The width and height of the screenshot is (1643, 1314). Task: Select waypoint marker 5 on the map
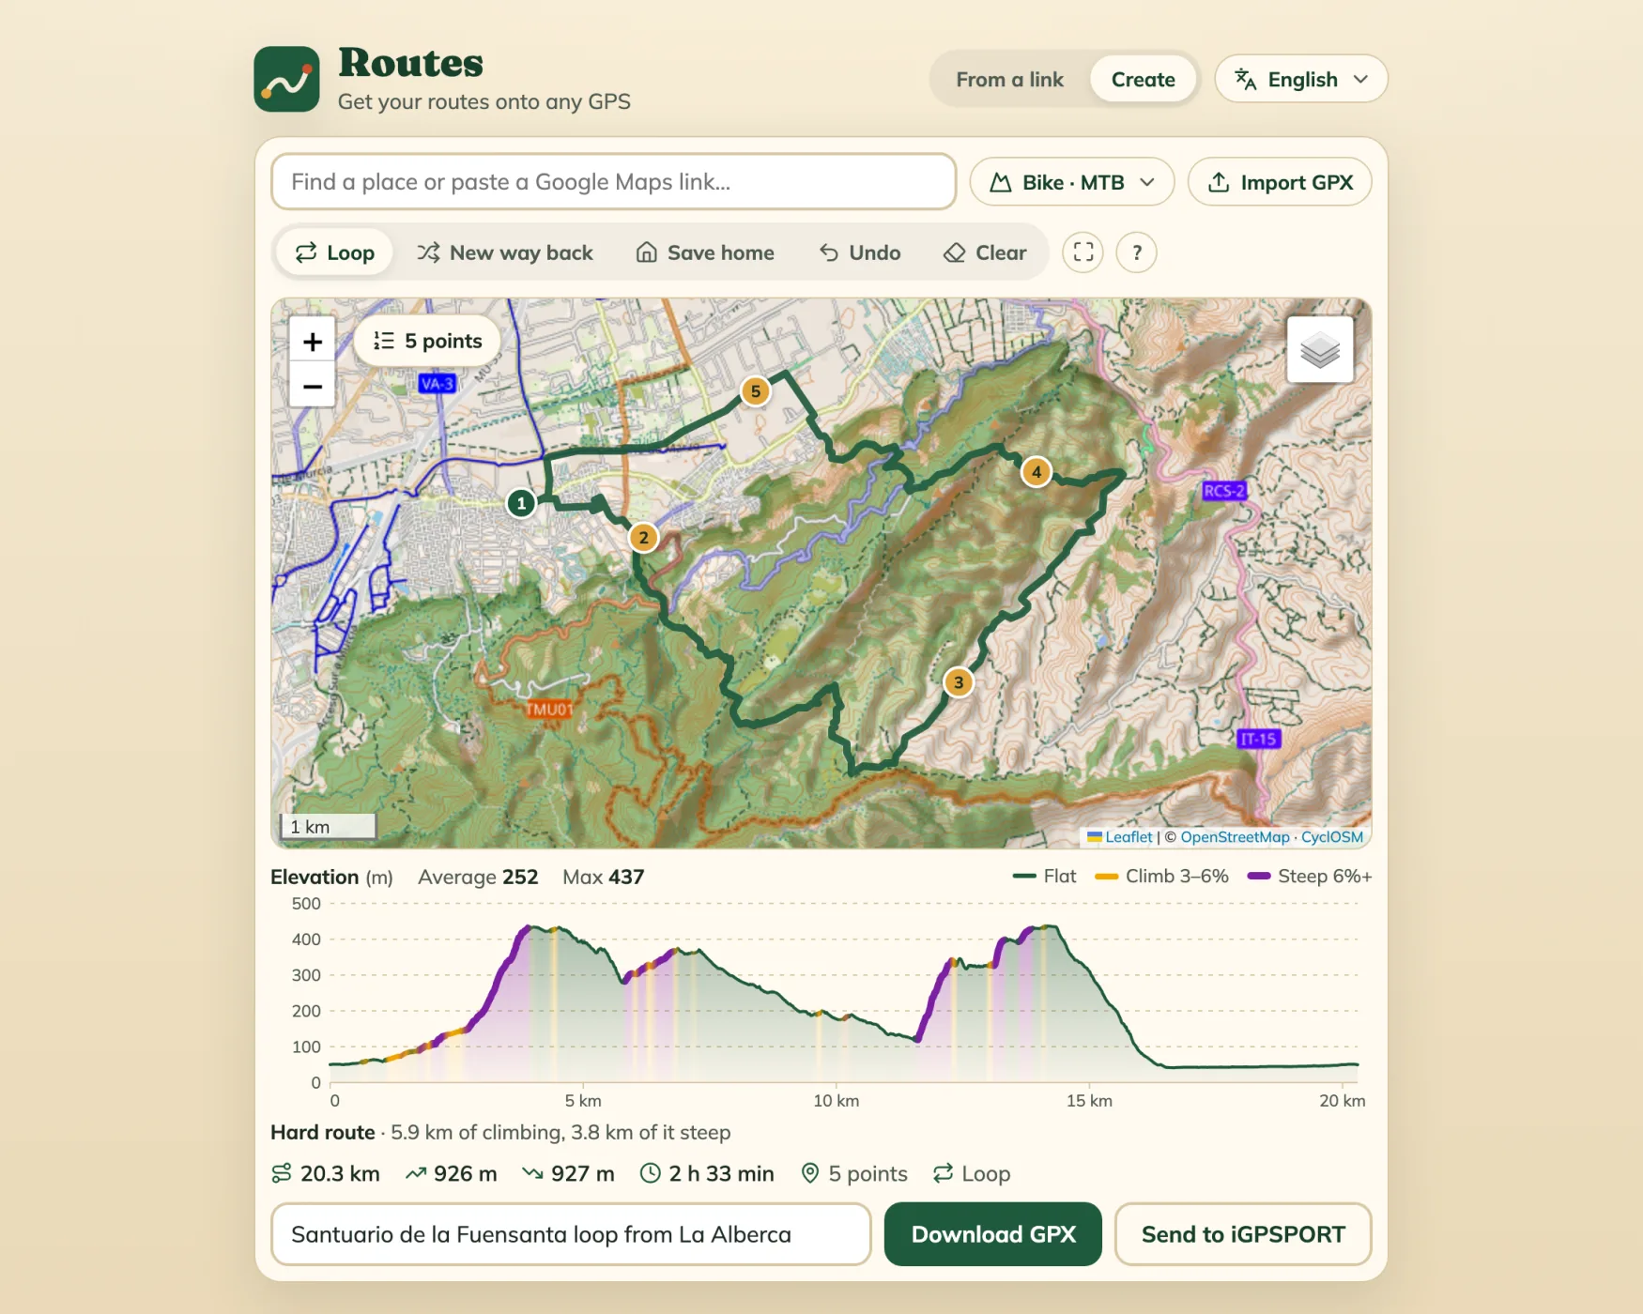coord(756,391)
